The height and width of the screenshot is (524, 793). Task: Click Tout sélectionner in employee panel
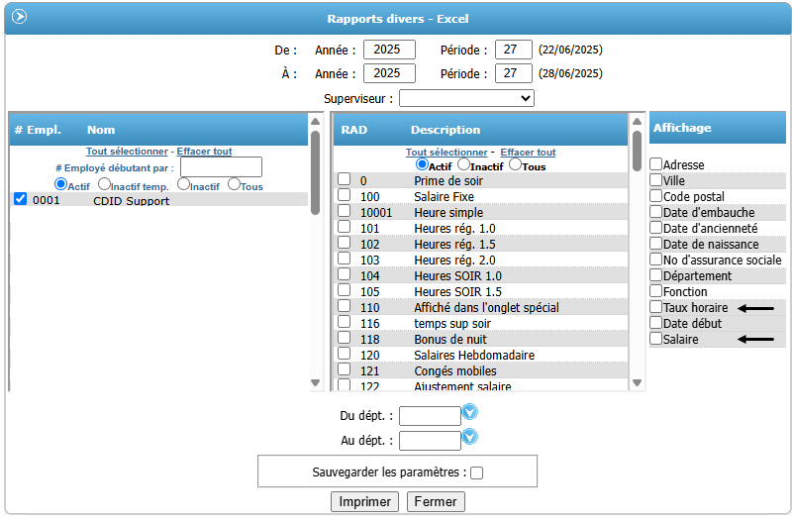click(x=127, y=152)
